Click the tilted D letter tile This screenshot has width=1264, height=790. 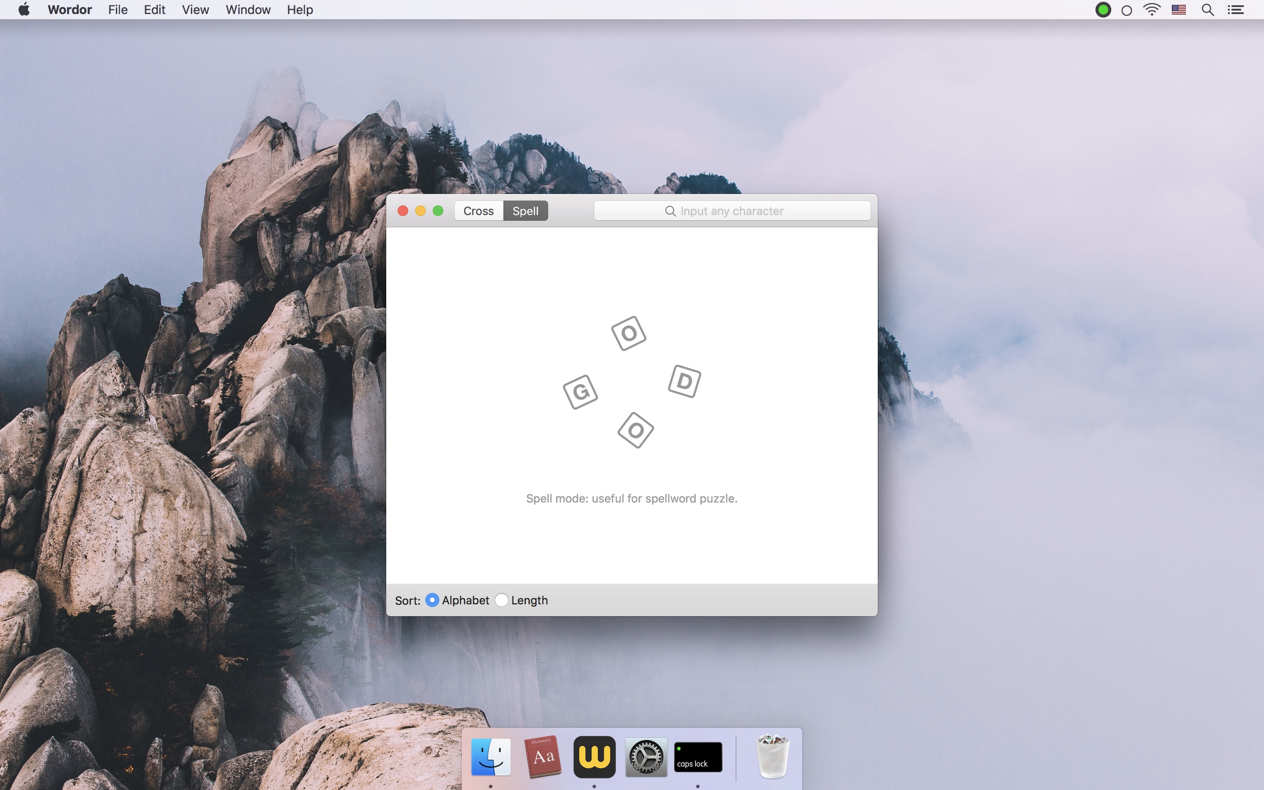[684, 381]
